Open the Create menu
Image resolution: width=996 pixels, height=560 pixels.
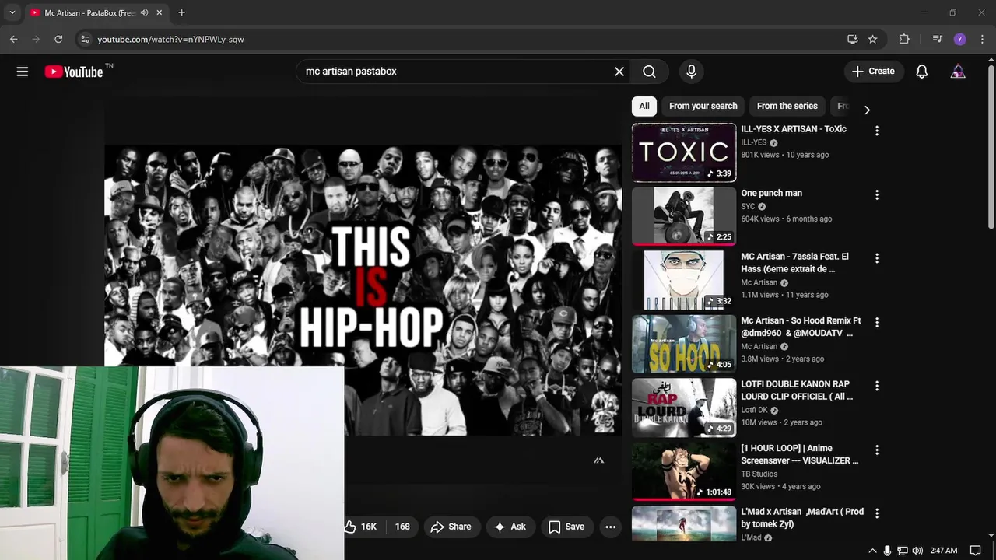pos(874,72)
